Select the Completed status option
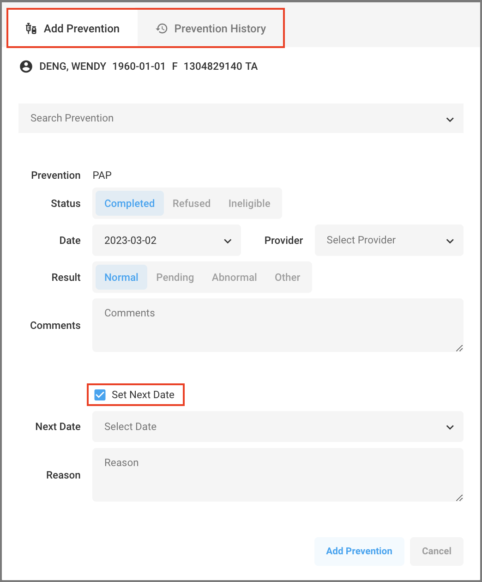 point(130,203)
